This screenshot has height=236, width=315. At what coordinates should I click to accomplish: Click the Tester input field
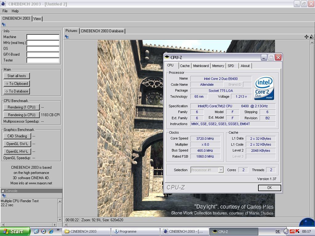coord(43,60)
